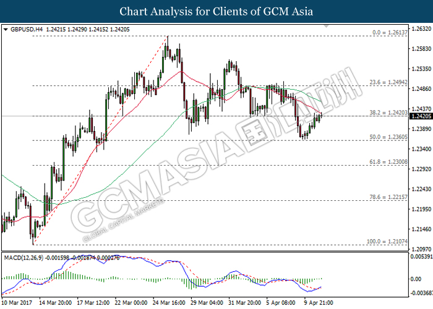Click the 24 Mar 16:00 time label

point(169,303)
